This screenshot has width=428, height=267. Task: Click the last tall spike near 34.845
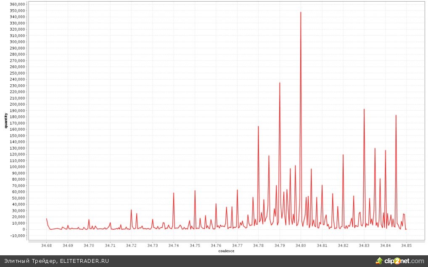[x=396, y=116]
